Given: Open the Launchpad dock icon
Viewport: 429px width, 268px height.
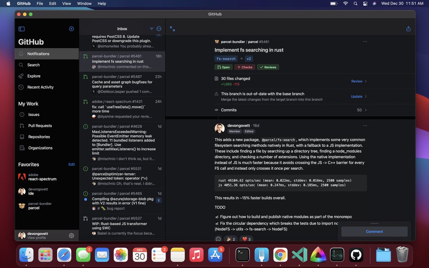Looking at the screenshot, I should click(45, 255).
